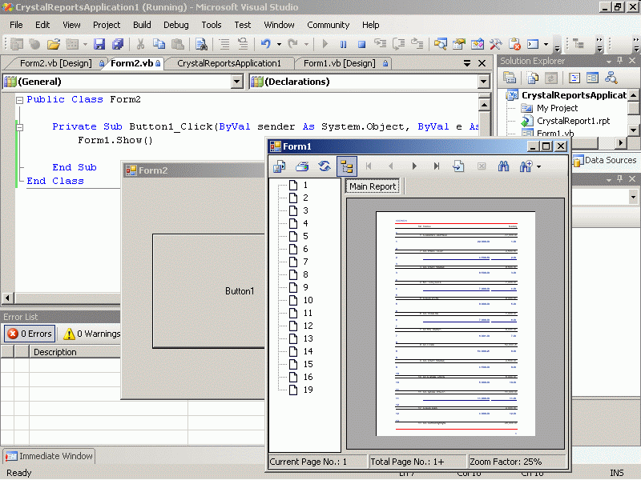Open the Error List clipboard icon
Viewport: 641px width, 480px height.
pyautogui.click(x=514, y=44)
